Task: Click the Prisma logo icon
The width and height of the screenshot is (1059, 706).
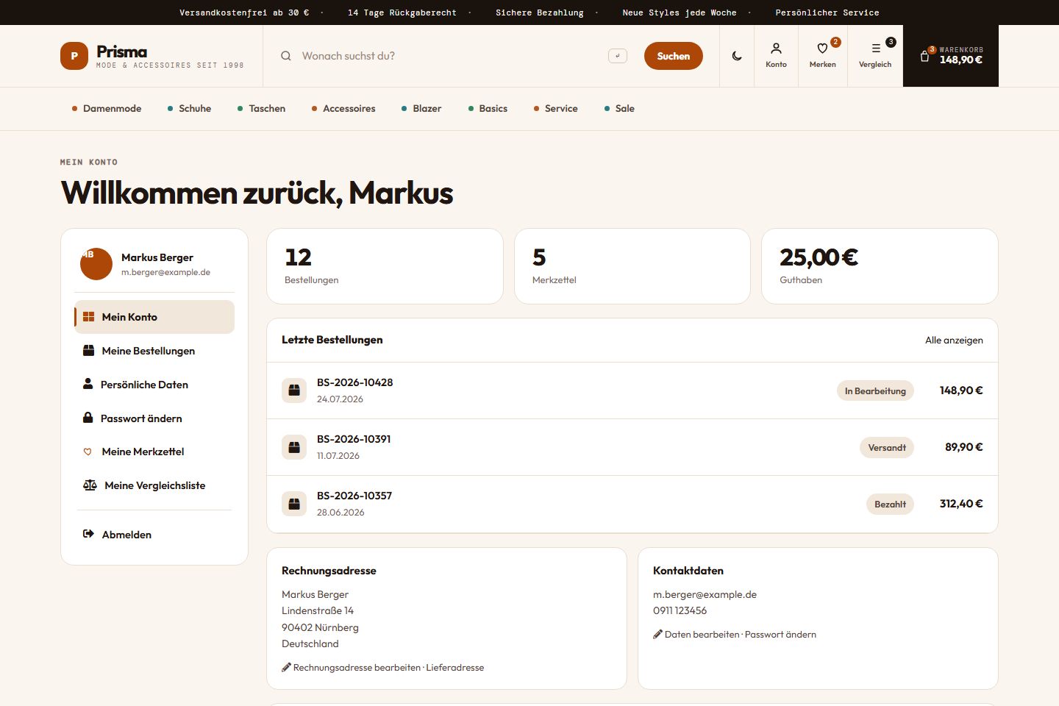Action: point(74,56)
